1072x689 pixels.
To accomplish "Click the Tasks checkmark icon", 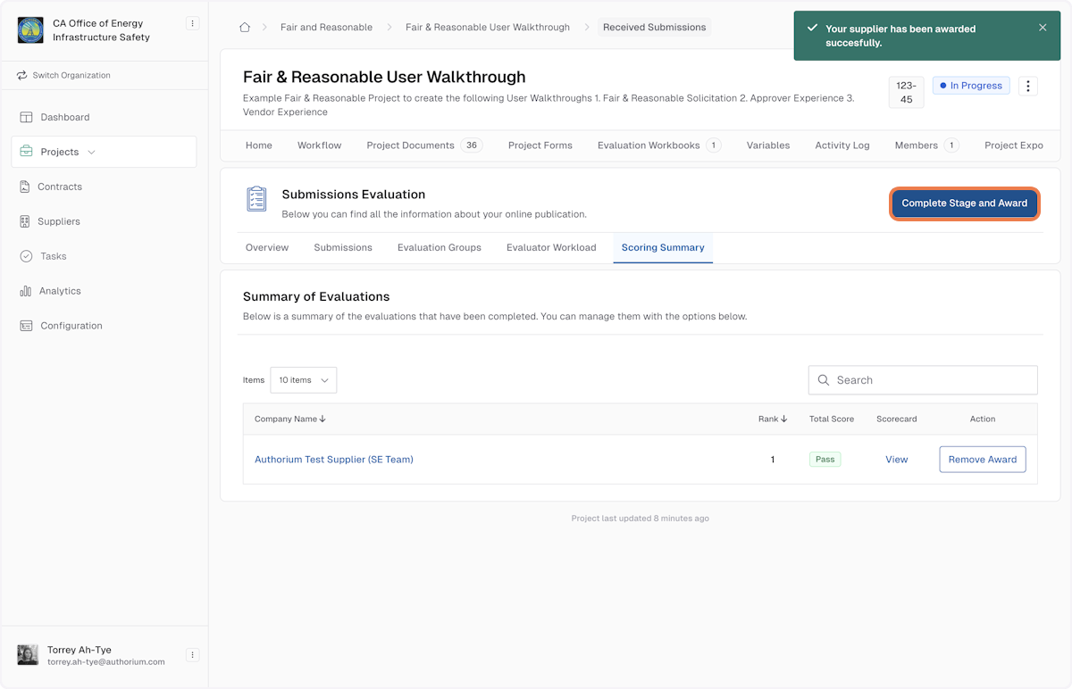I will pos(26,256).
